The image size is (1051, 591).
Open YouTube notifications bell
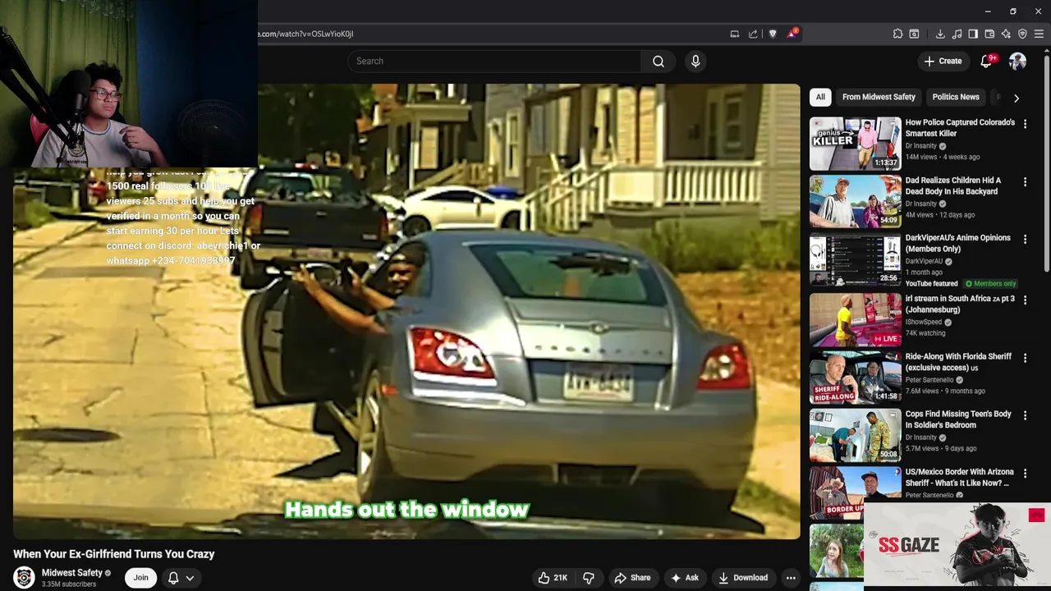pos(988,61)
